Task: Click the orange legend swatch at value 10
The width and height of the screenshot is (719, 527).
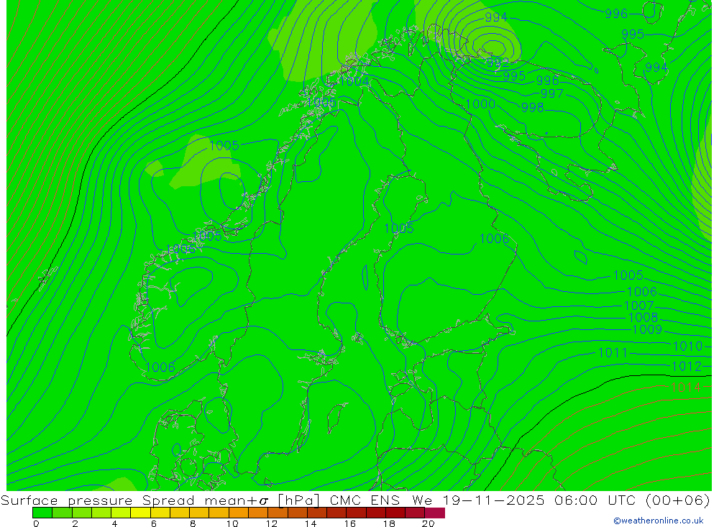Action: [239, 513]
